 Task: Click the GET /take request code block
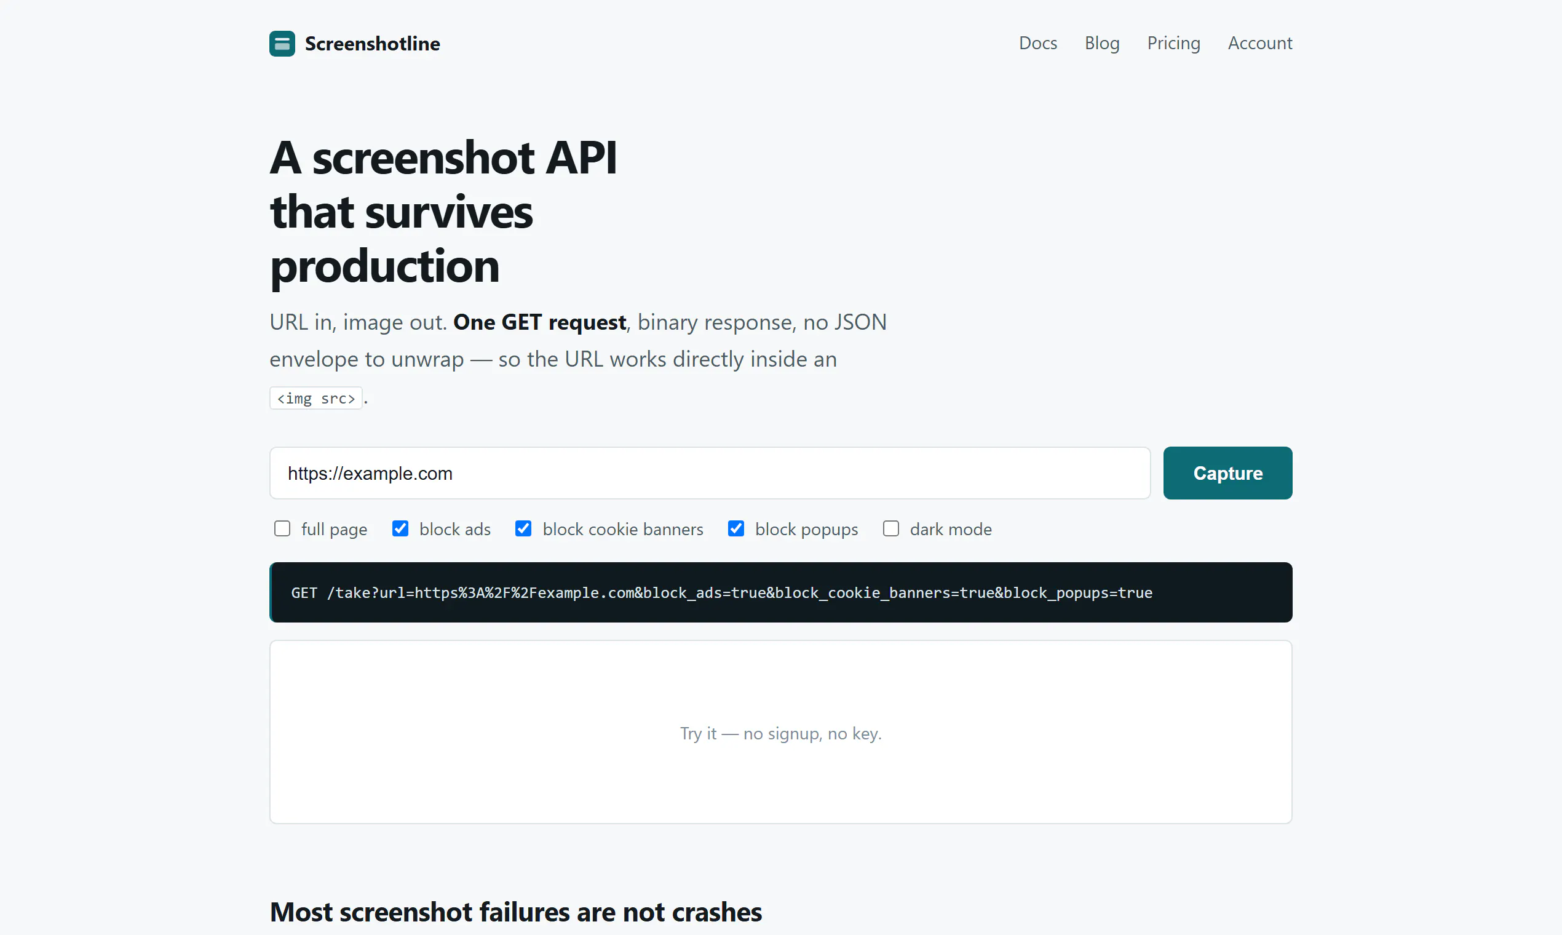781,592
